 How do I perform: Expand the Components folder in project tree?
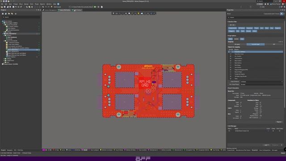[4, 61]
